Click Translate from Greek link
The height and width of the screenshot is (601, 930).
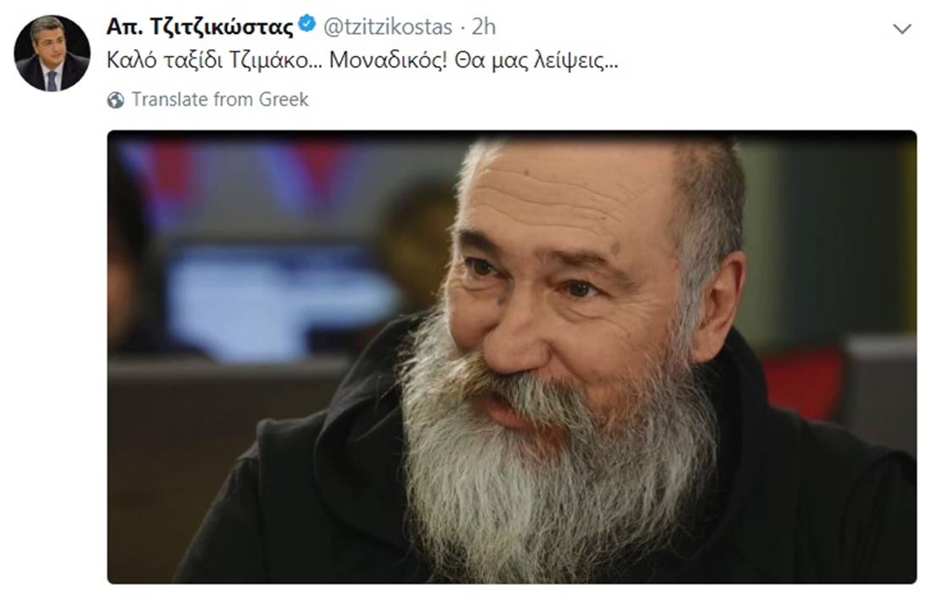click(220, 100)
